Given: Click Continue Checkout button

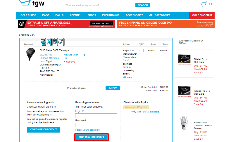Looking at the screenshot, I should (44, 130).
